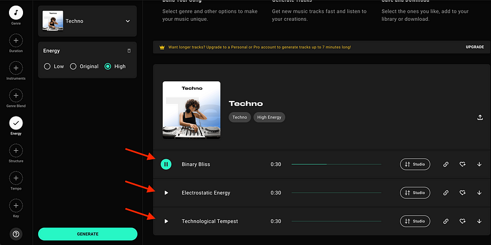The width and height of the screenshot is (491, 245).
Task: Download the Binary Bliss track
Action: tap(479, 164)
